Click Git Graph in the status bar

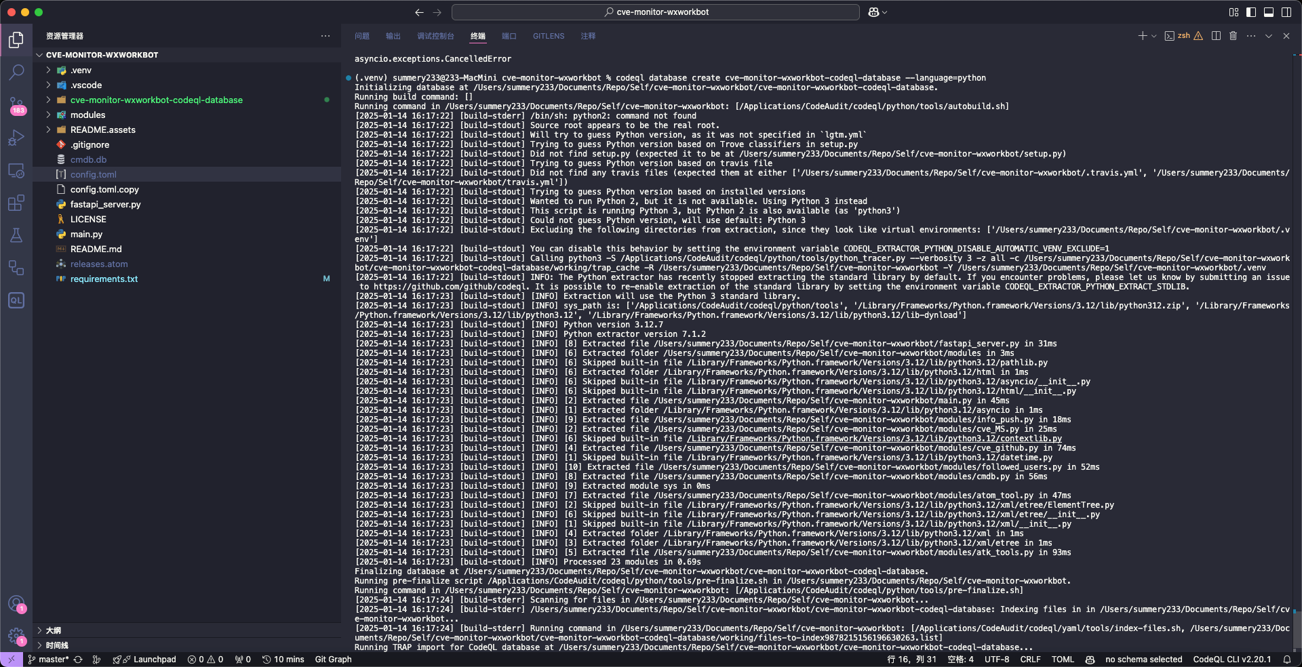pyautogui.click(x=333, y=660)
